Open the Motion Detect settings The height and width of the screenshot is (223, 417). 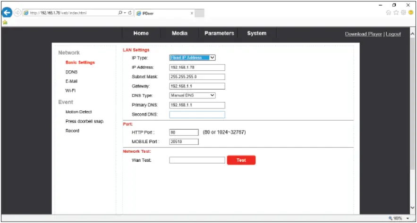78,112
